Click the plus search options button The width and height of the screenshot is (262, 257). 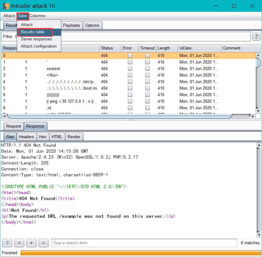coord(31,243)
